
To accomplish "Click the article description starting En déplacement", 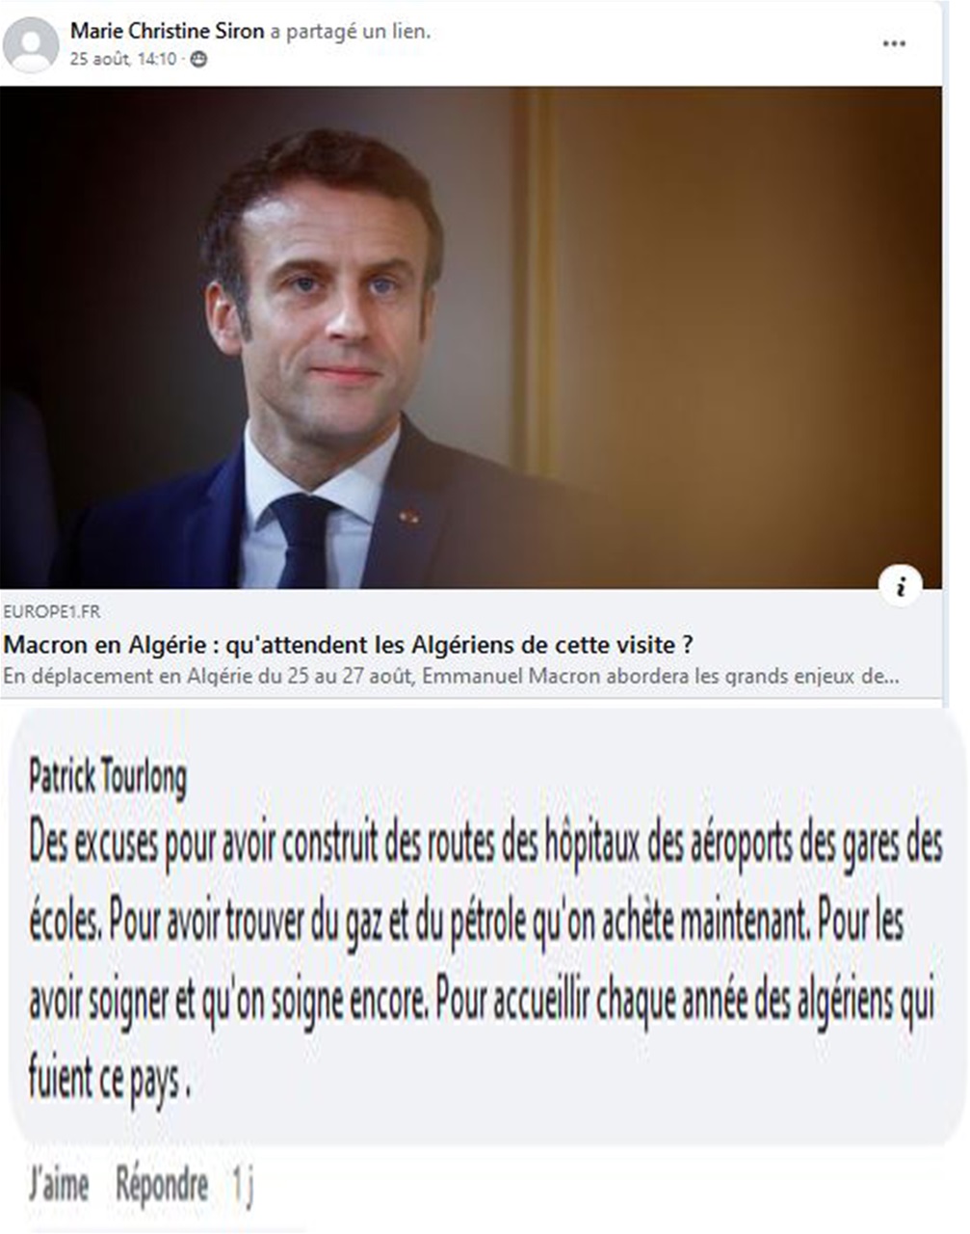I will click(451, 676).
